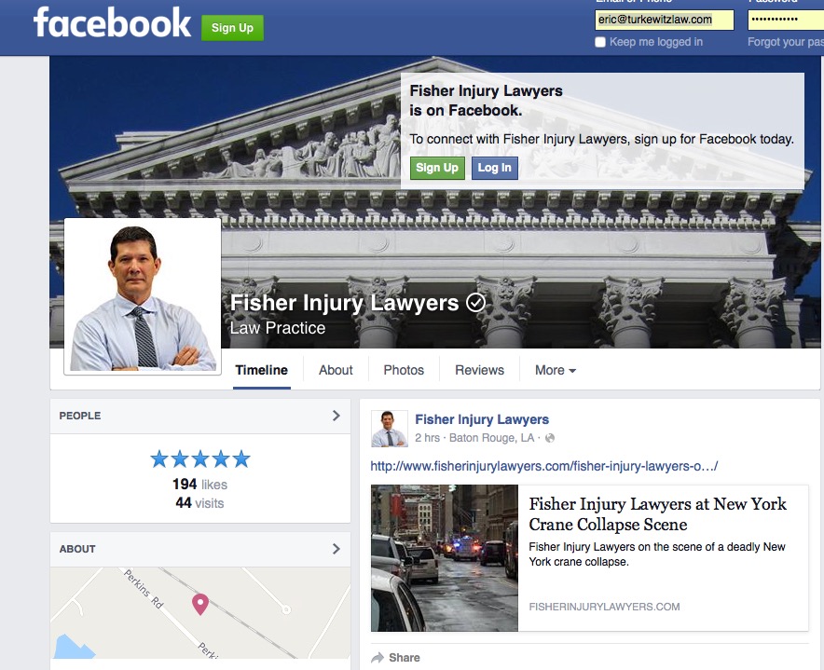Switch to the Timeline tab
The width and height of the screenshot is (824, 670).
(261, 370)
